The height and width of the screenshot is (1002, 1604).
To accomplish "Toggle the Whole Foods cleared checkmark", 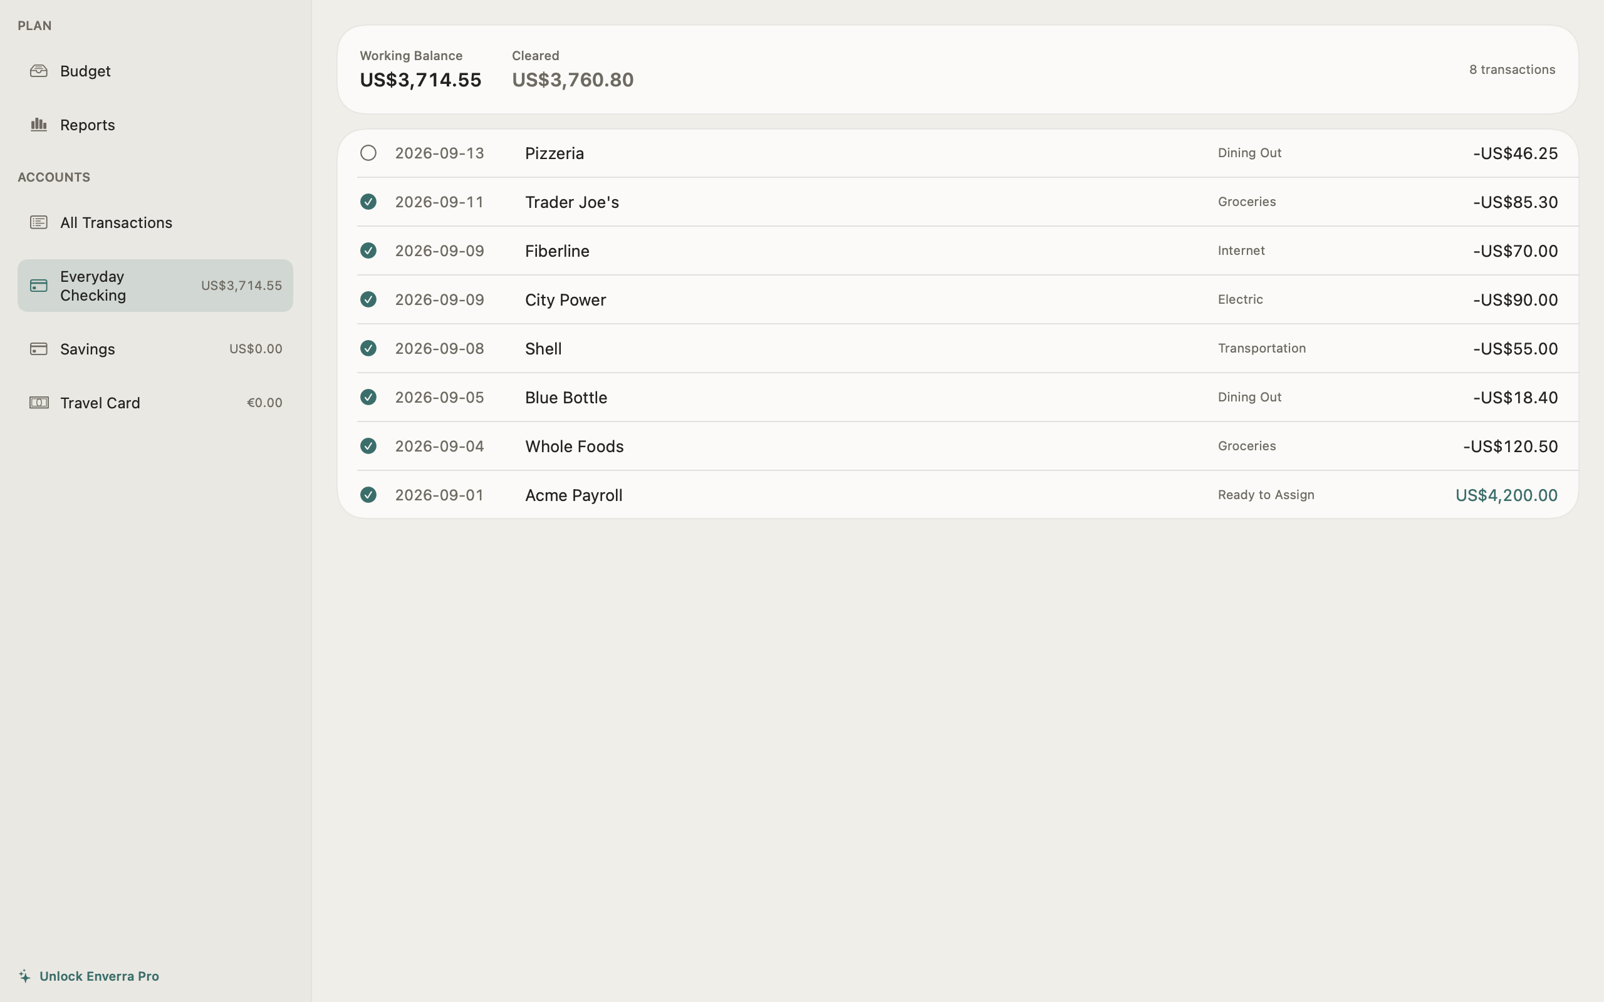I will (368, 446).
